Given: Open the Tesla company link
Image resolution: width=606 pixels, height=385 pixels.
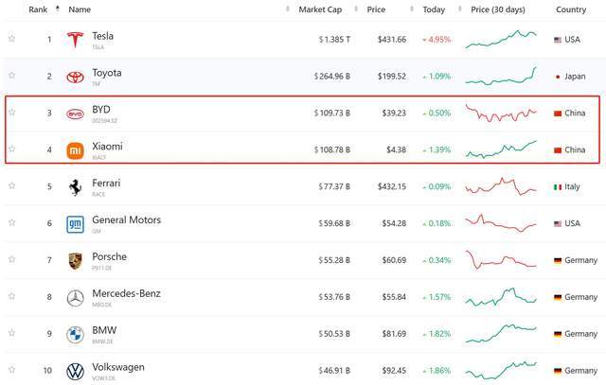Looking at the screenshot, I should 103,36.
